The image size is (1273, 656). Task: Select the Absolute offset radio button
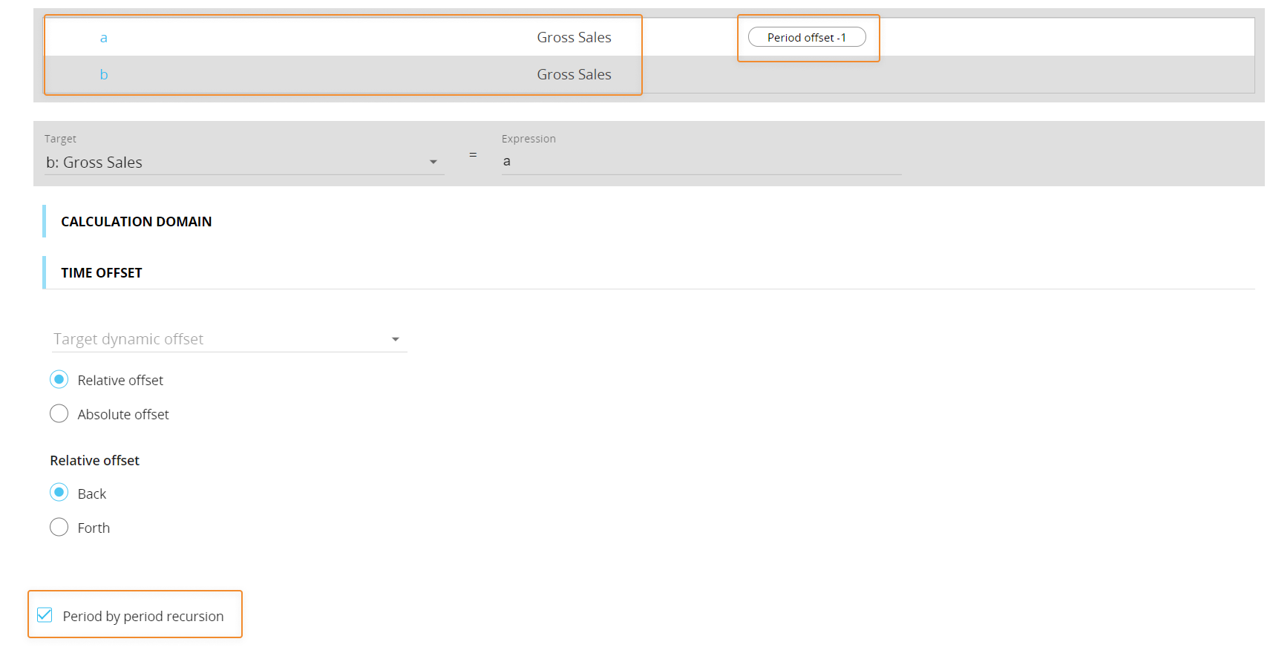[x=59, y=414]
